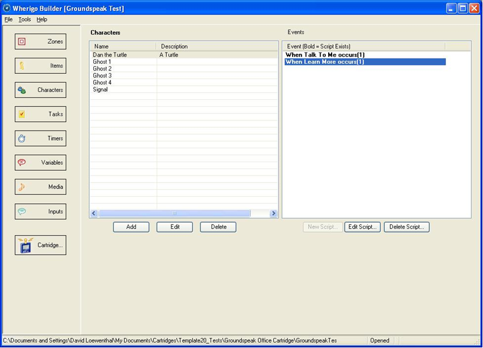This screenshot has height=348, width=483.
Task: Open the Zones section via its icon
Action: tap(22, 41)
